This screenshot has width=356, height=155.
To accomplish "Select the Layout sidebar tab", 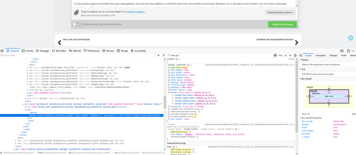I will point(308,55).
